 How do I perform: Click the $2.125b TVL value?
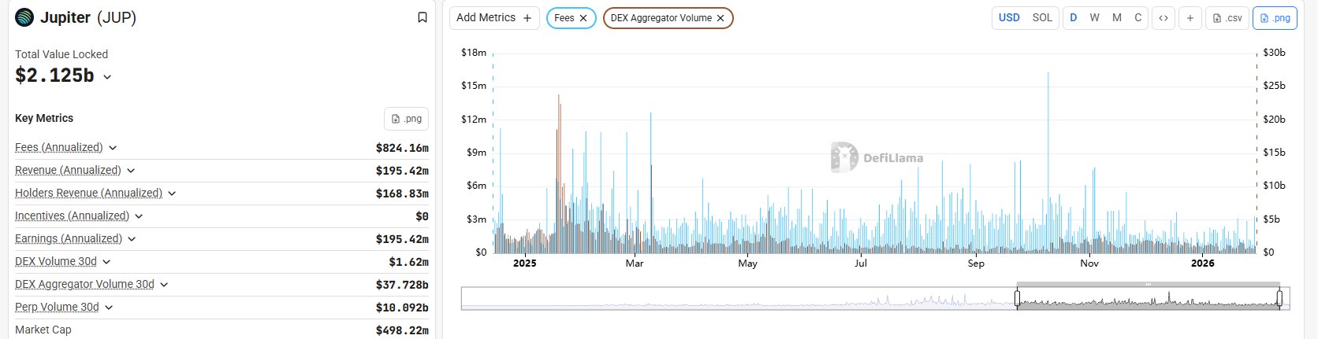pos(54,76)
